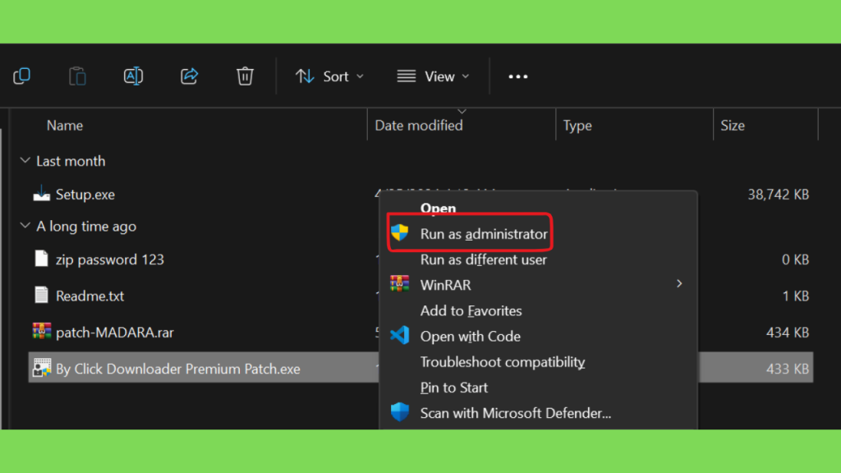Click the 433 KB size value
Screen dimensions: 841x473
(788, 369)
